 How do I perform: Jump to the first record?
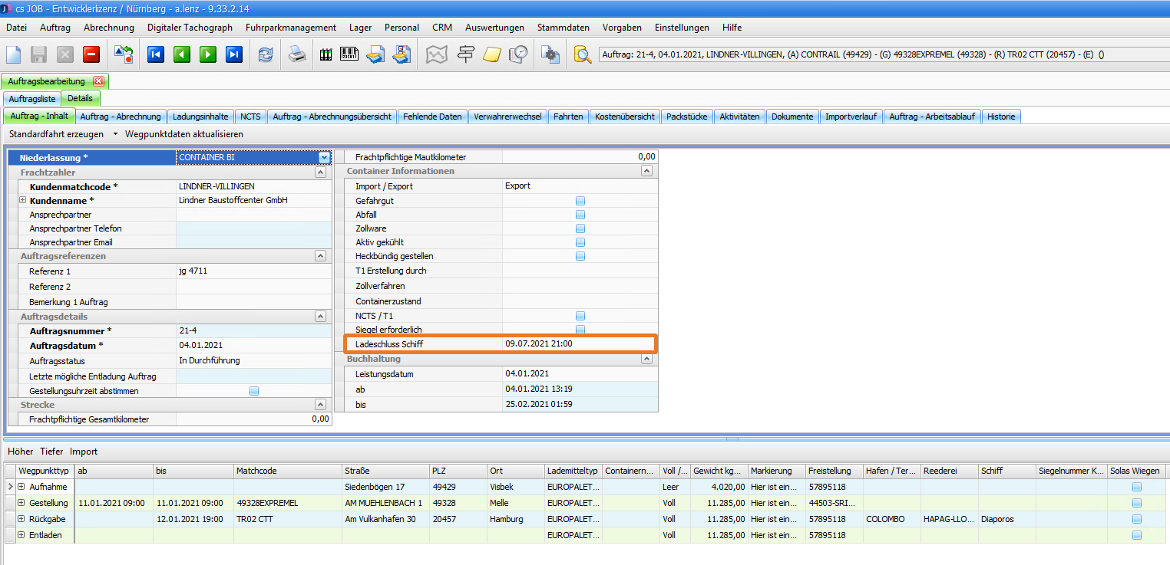pyautogui.click(x=156, y=54)
